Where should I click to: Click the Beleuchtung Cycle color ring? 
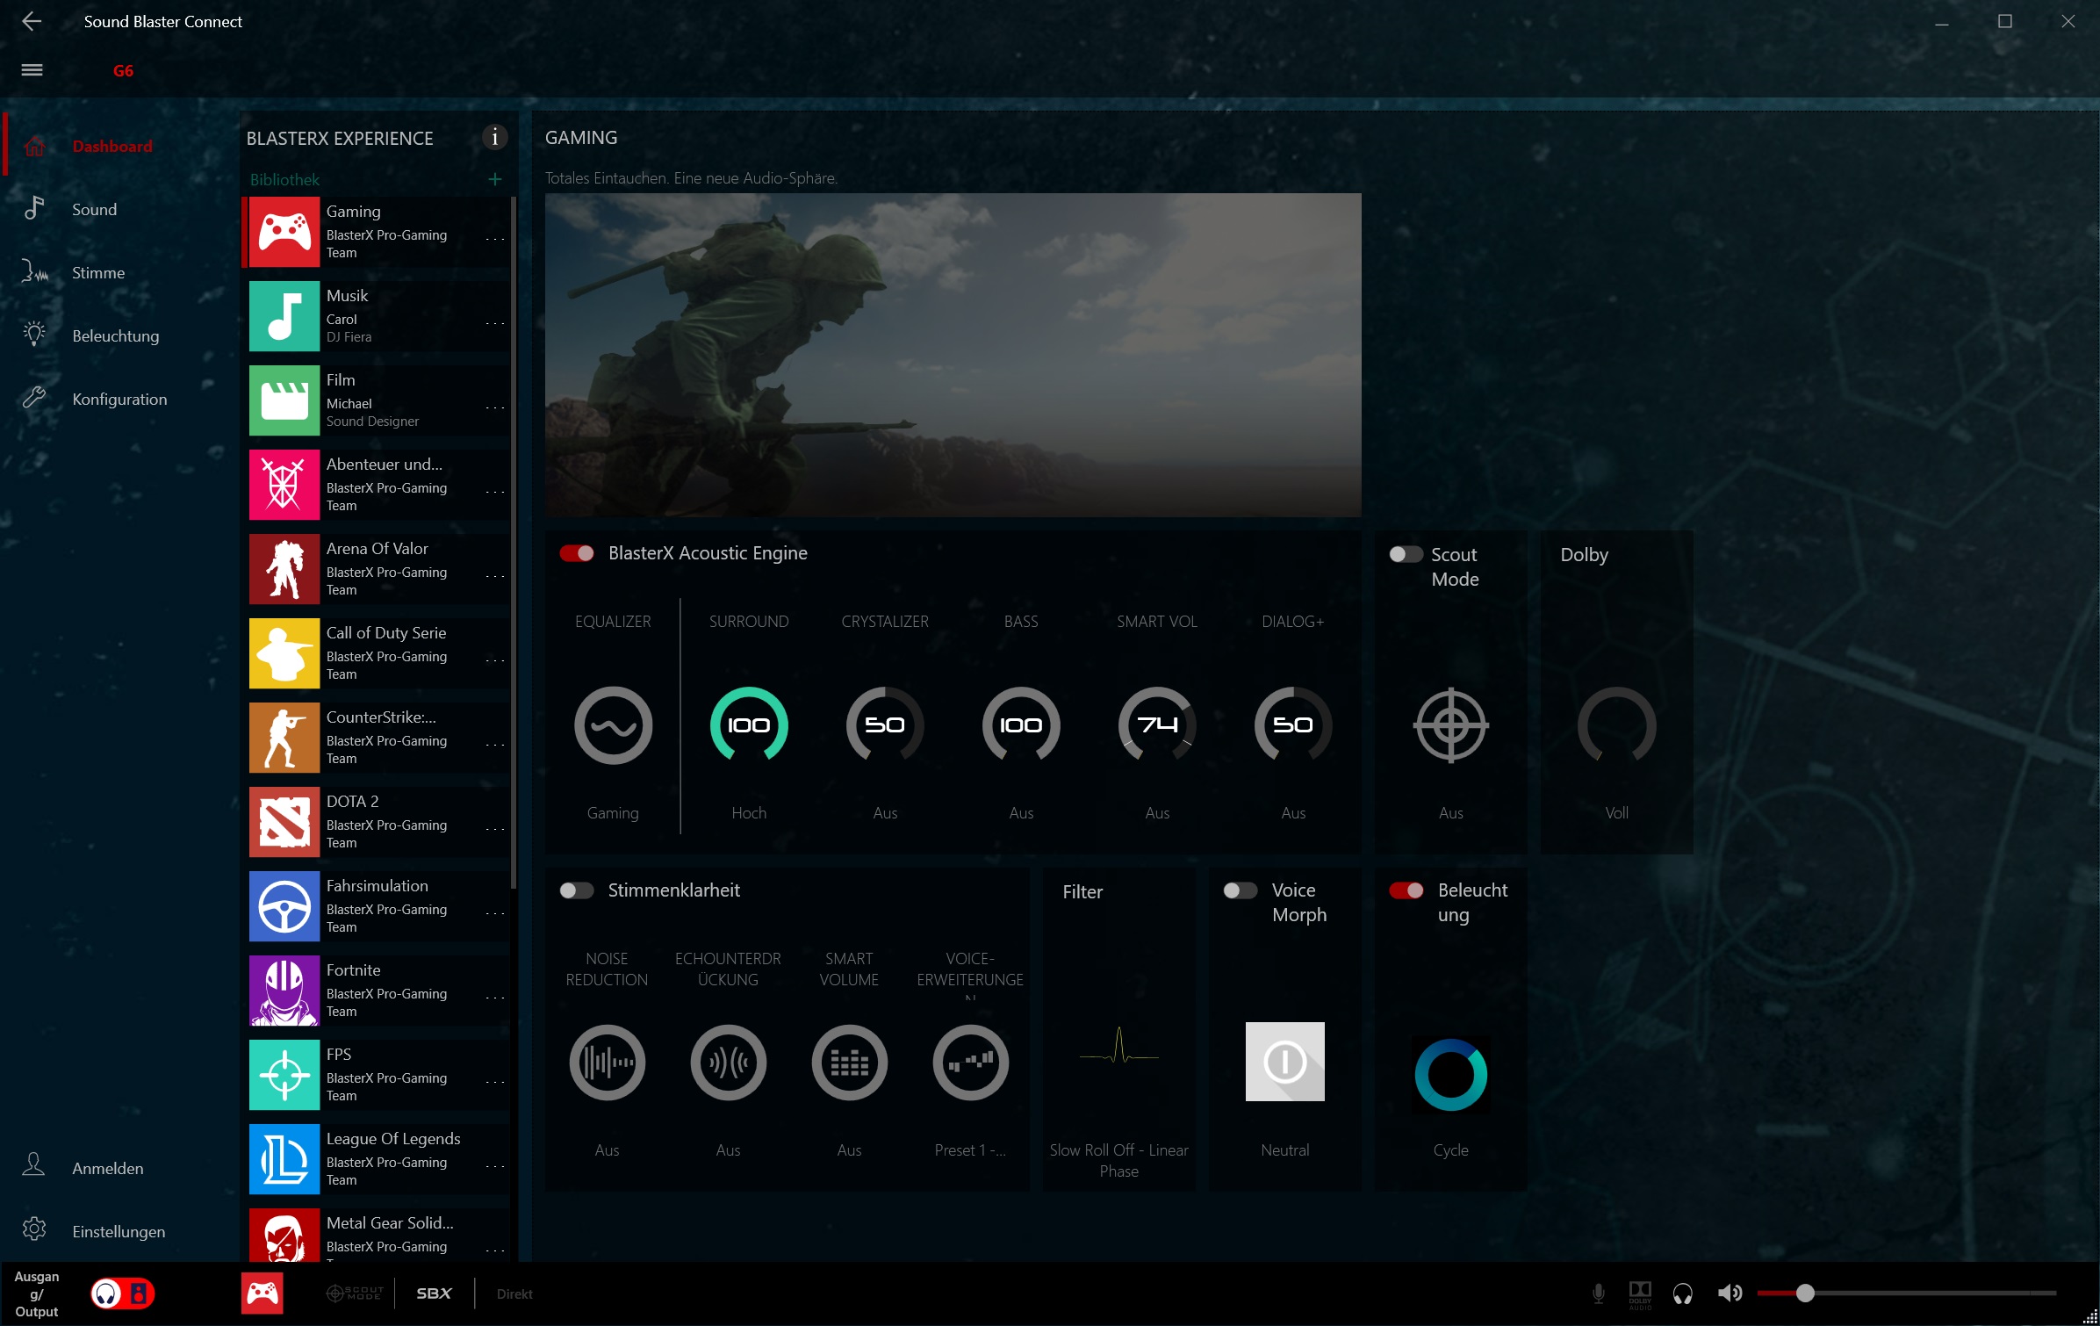(1451, 1075)
